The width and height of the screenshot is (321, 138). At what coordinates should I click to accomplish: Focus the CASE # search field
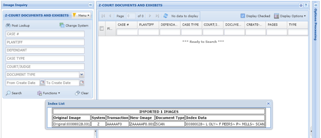pyautogui.click(x=45, y=34)
